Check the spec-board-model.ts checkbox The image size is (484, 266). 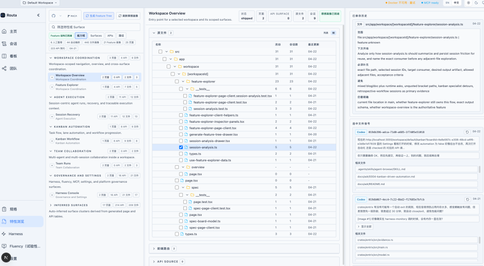(181, 221)
